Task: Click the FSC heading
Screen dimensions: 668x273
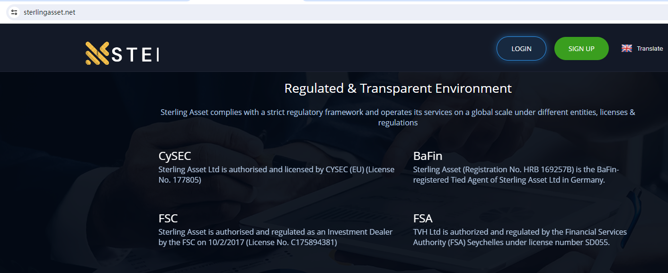Action: (168, 219)
